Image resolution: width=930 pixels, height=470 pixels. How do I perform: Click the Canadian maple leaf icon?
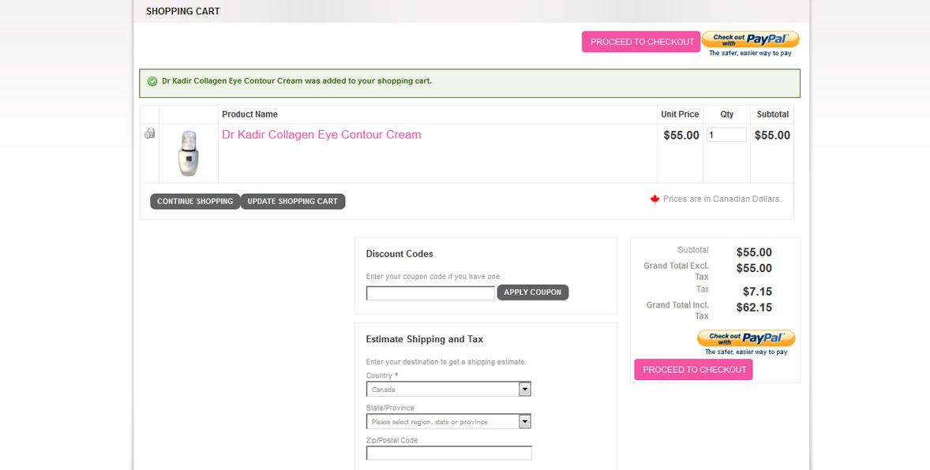click(654, 200)
